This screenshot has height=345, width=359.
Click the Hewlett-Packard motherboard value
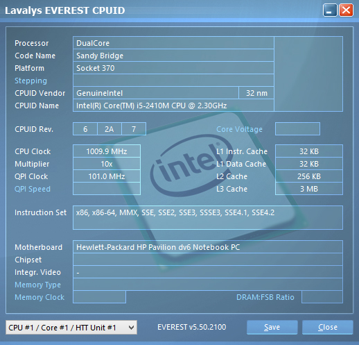pos(208,247)
